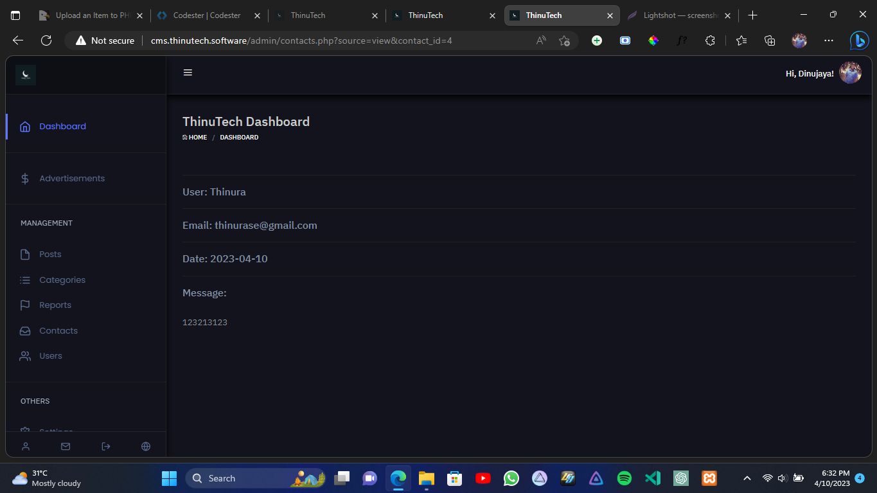This screenshot has width=877, height=493.
Task: Refresh the current page
Action: (x=46, y=40)
